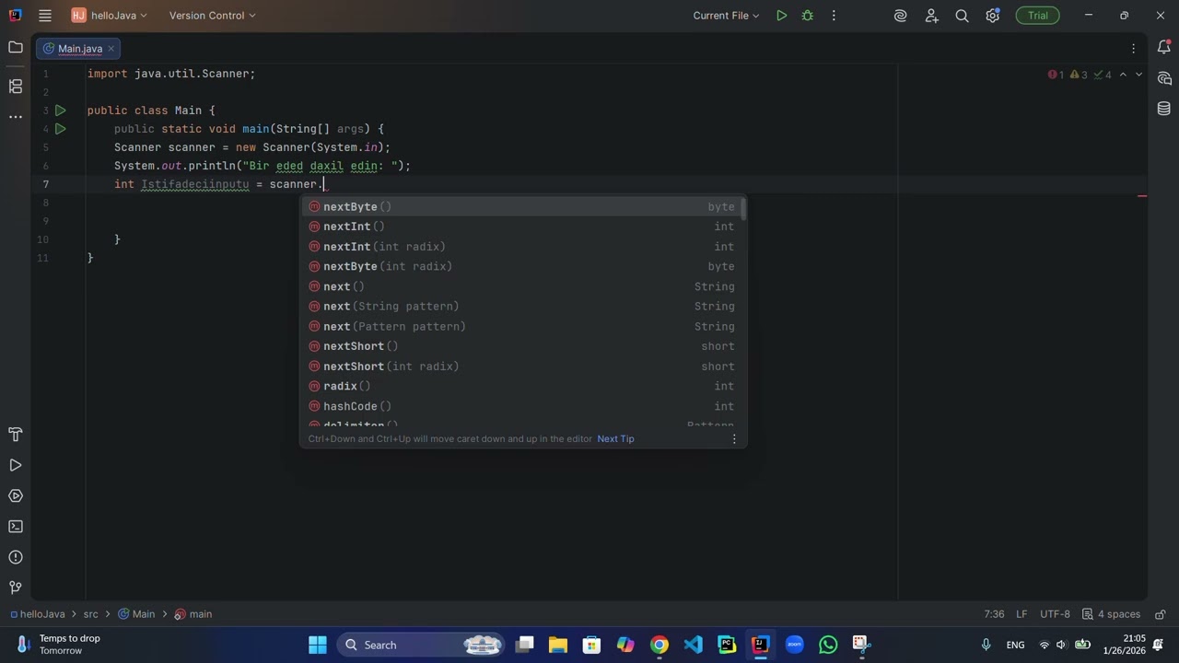
Task: Open Windows Start menu
Action: [318, 645]
